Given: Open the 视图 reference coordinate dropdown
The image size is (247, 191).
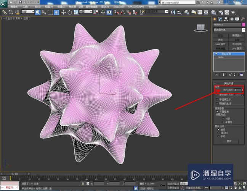Looking at the screenshot, I should pos(86,11).
